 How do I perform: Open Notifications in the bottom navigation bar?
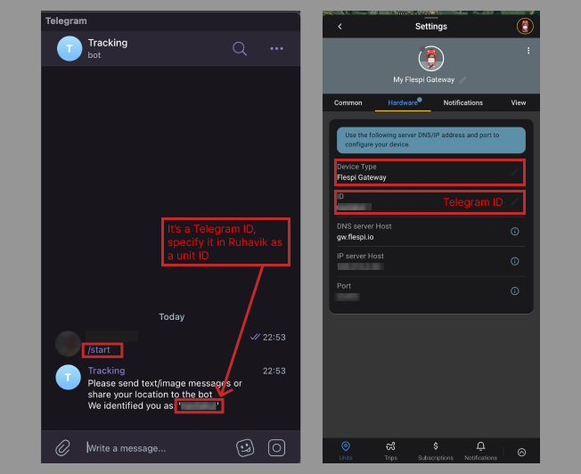[x=480, y=451]
